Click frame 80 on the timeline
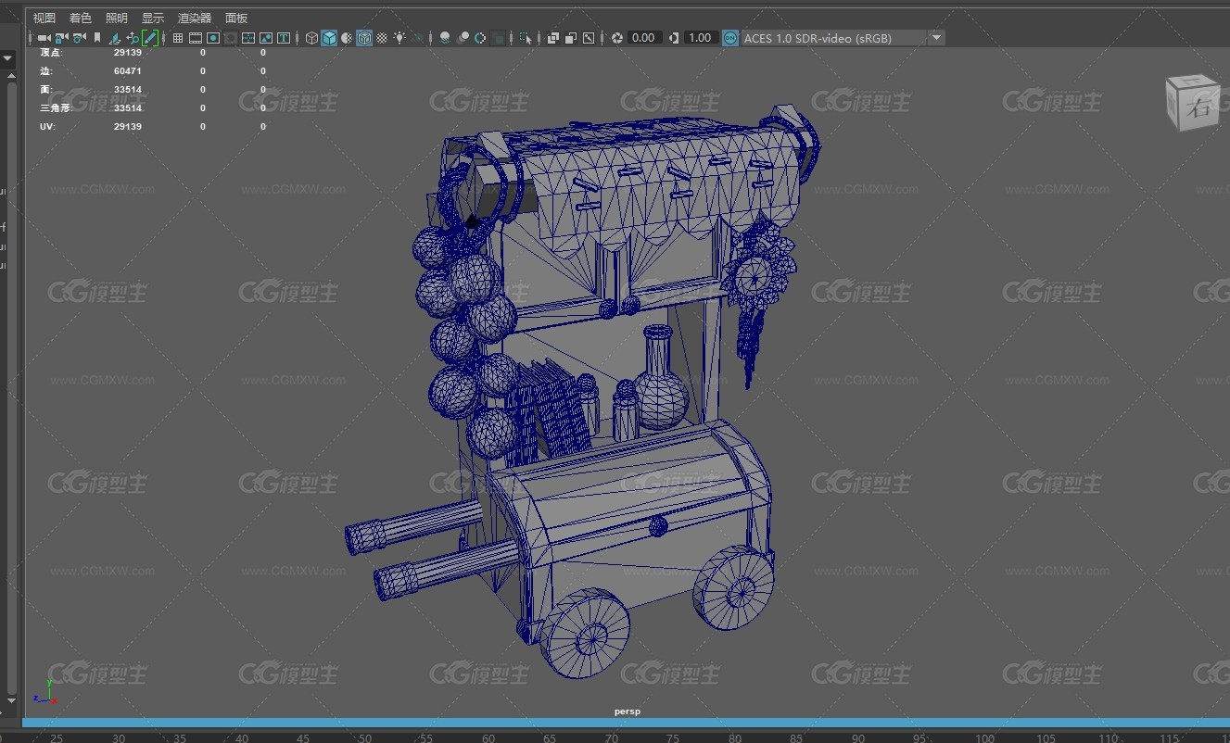1230x743 pixels. tap(735, 738)
